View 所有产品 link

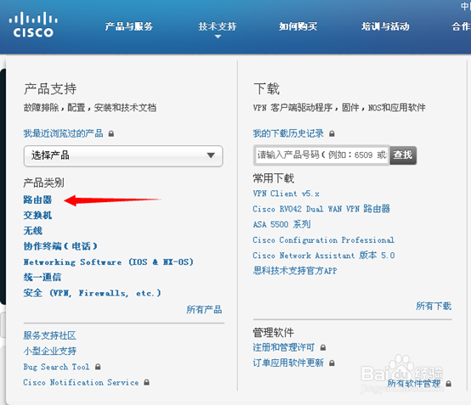click(x=204, y=309)
